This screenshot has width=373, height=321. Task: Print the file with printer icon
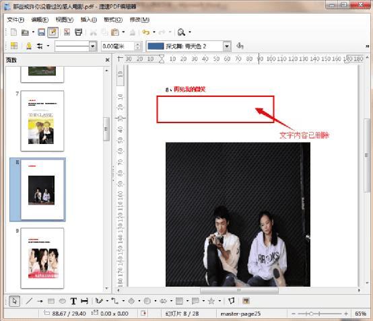click(79, 32)
